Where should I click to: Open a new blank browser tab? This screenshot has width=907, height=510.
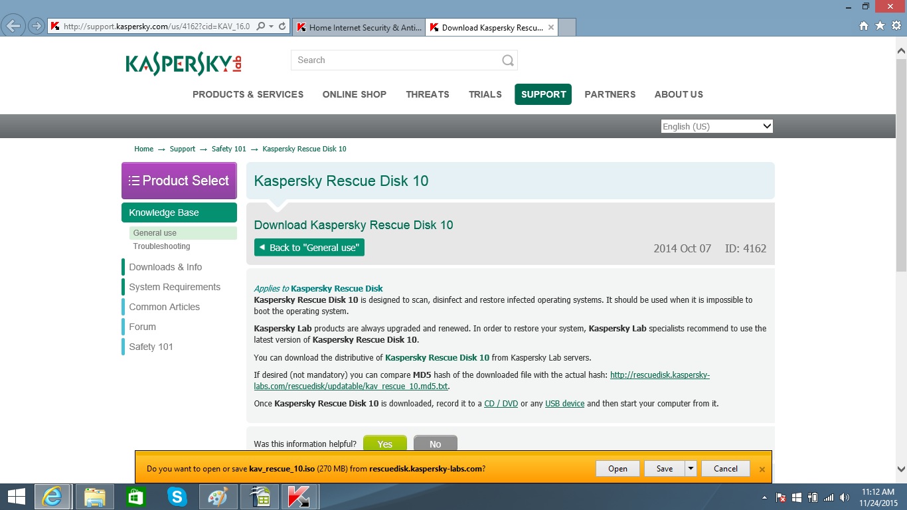pos(567,27)
